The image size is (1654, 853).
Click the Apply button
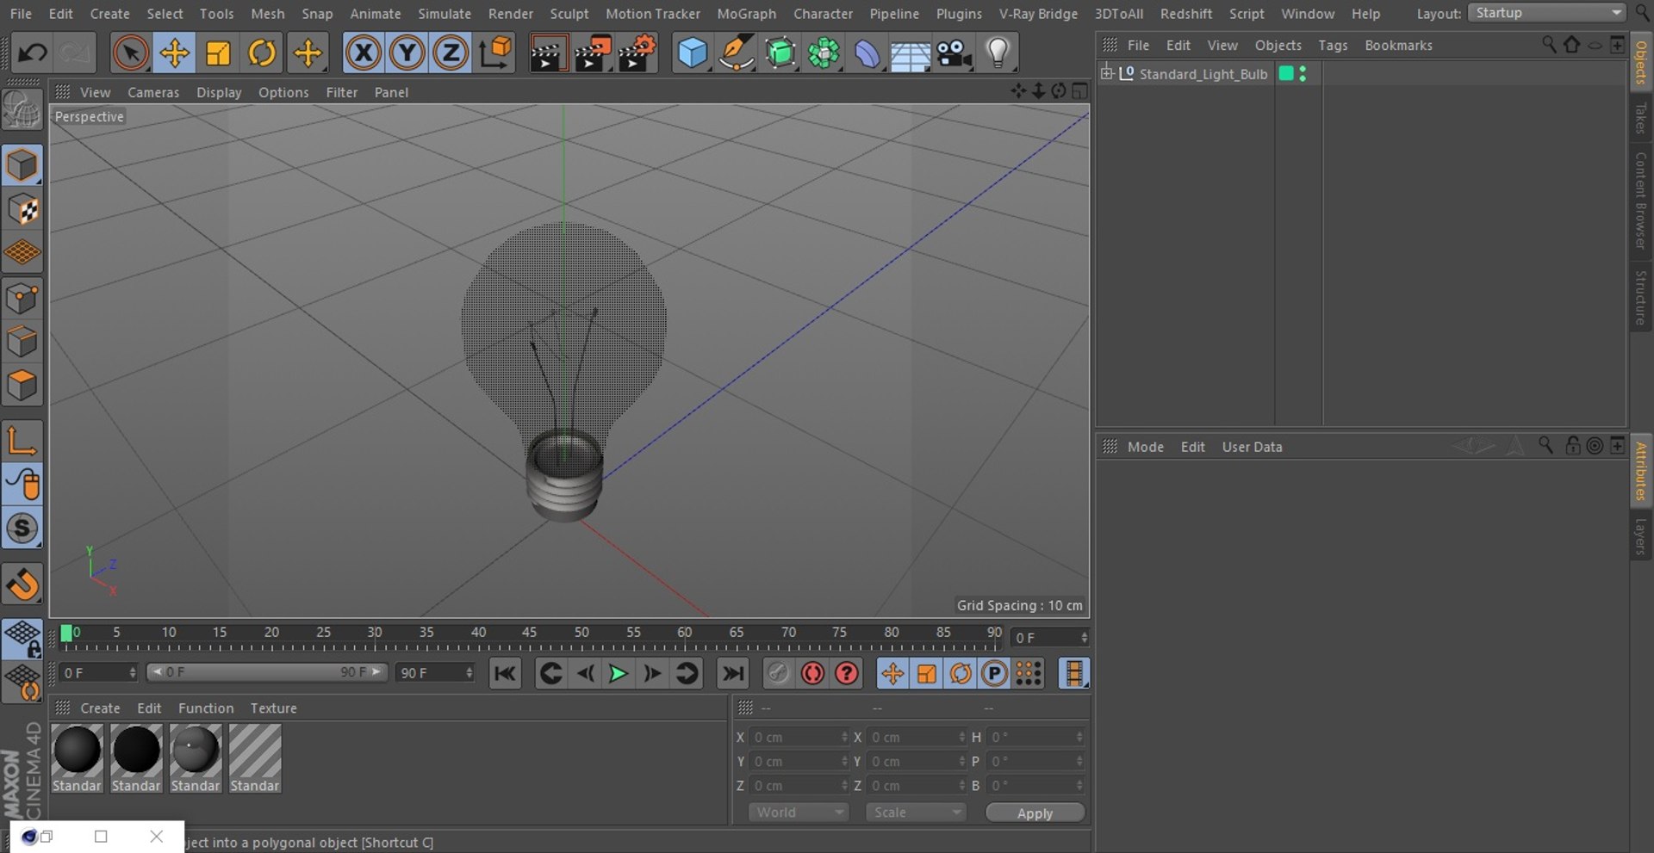(1035, 813)
